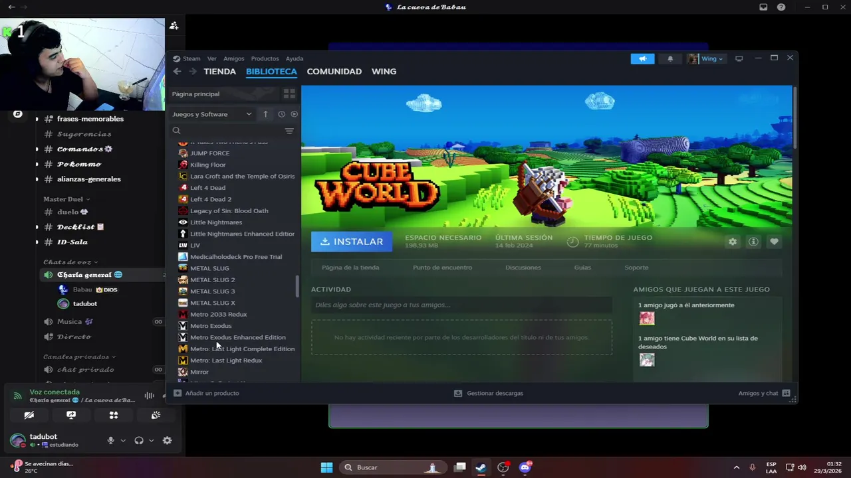Image resolution: width=851 pixels, height=478 pixels.
Task: Open the Ayuda menu
Action: [295, 58]
